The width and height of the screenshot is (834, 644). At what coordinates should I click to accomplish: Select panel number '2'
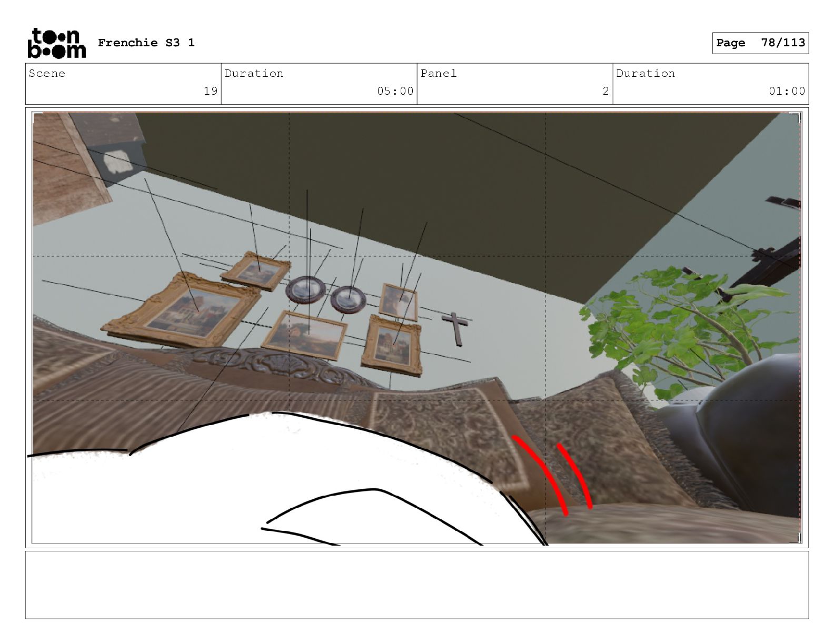[605, 91]
